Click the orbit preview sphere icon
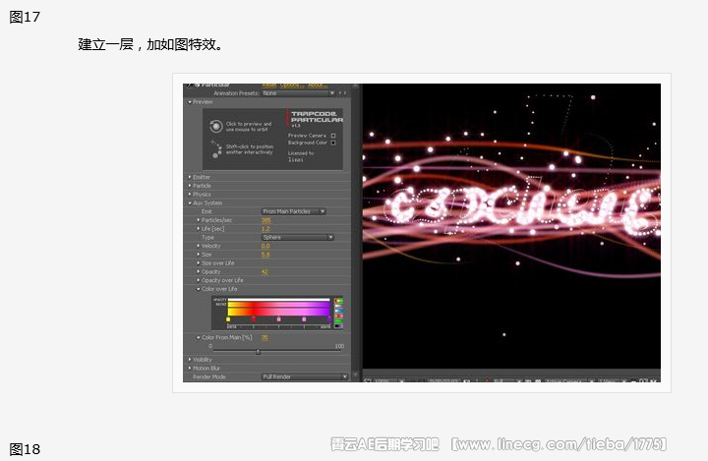The image size is (708, 461). point(215,126)
